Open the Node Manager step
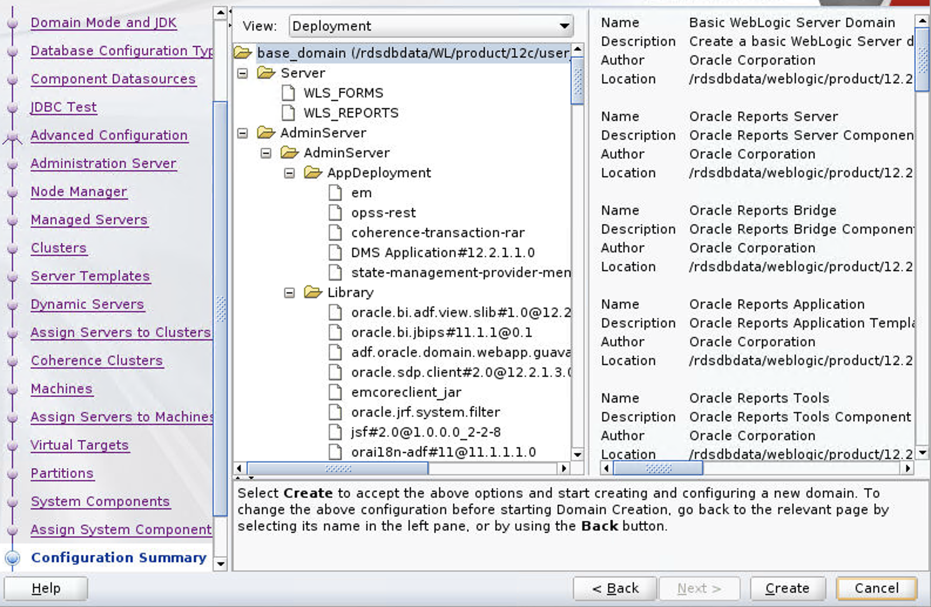931x607 pixels. click(79, 191)
